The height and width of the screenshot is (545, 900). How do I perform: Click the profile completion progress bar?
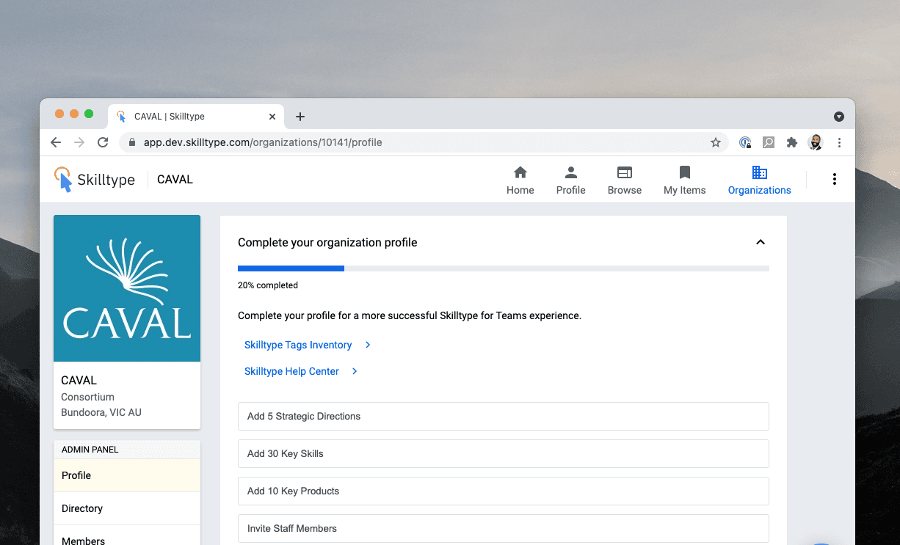(x=503, y=268)
